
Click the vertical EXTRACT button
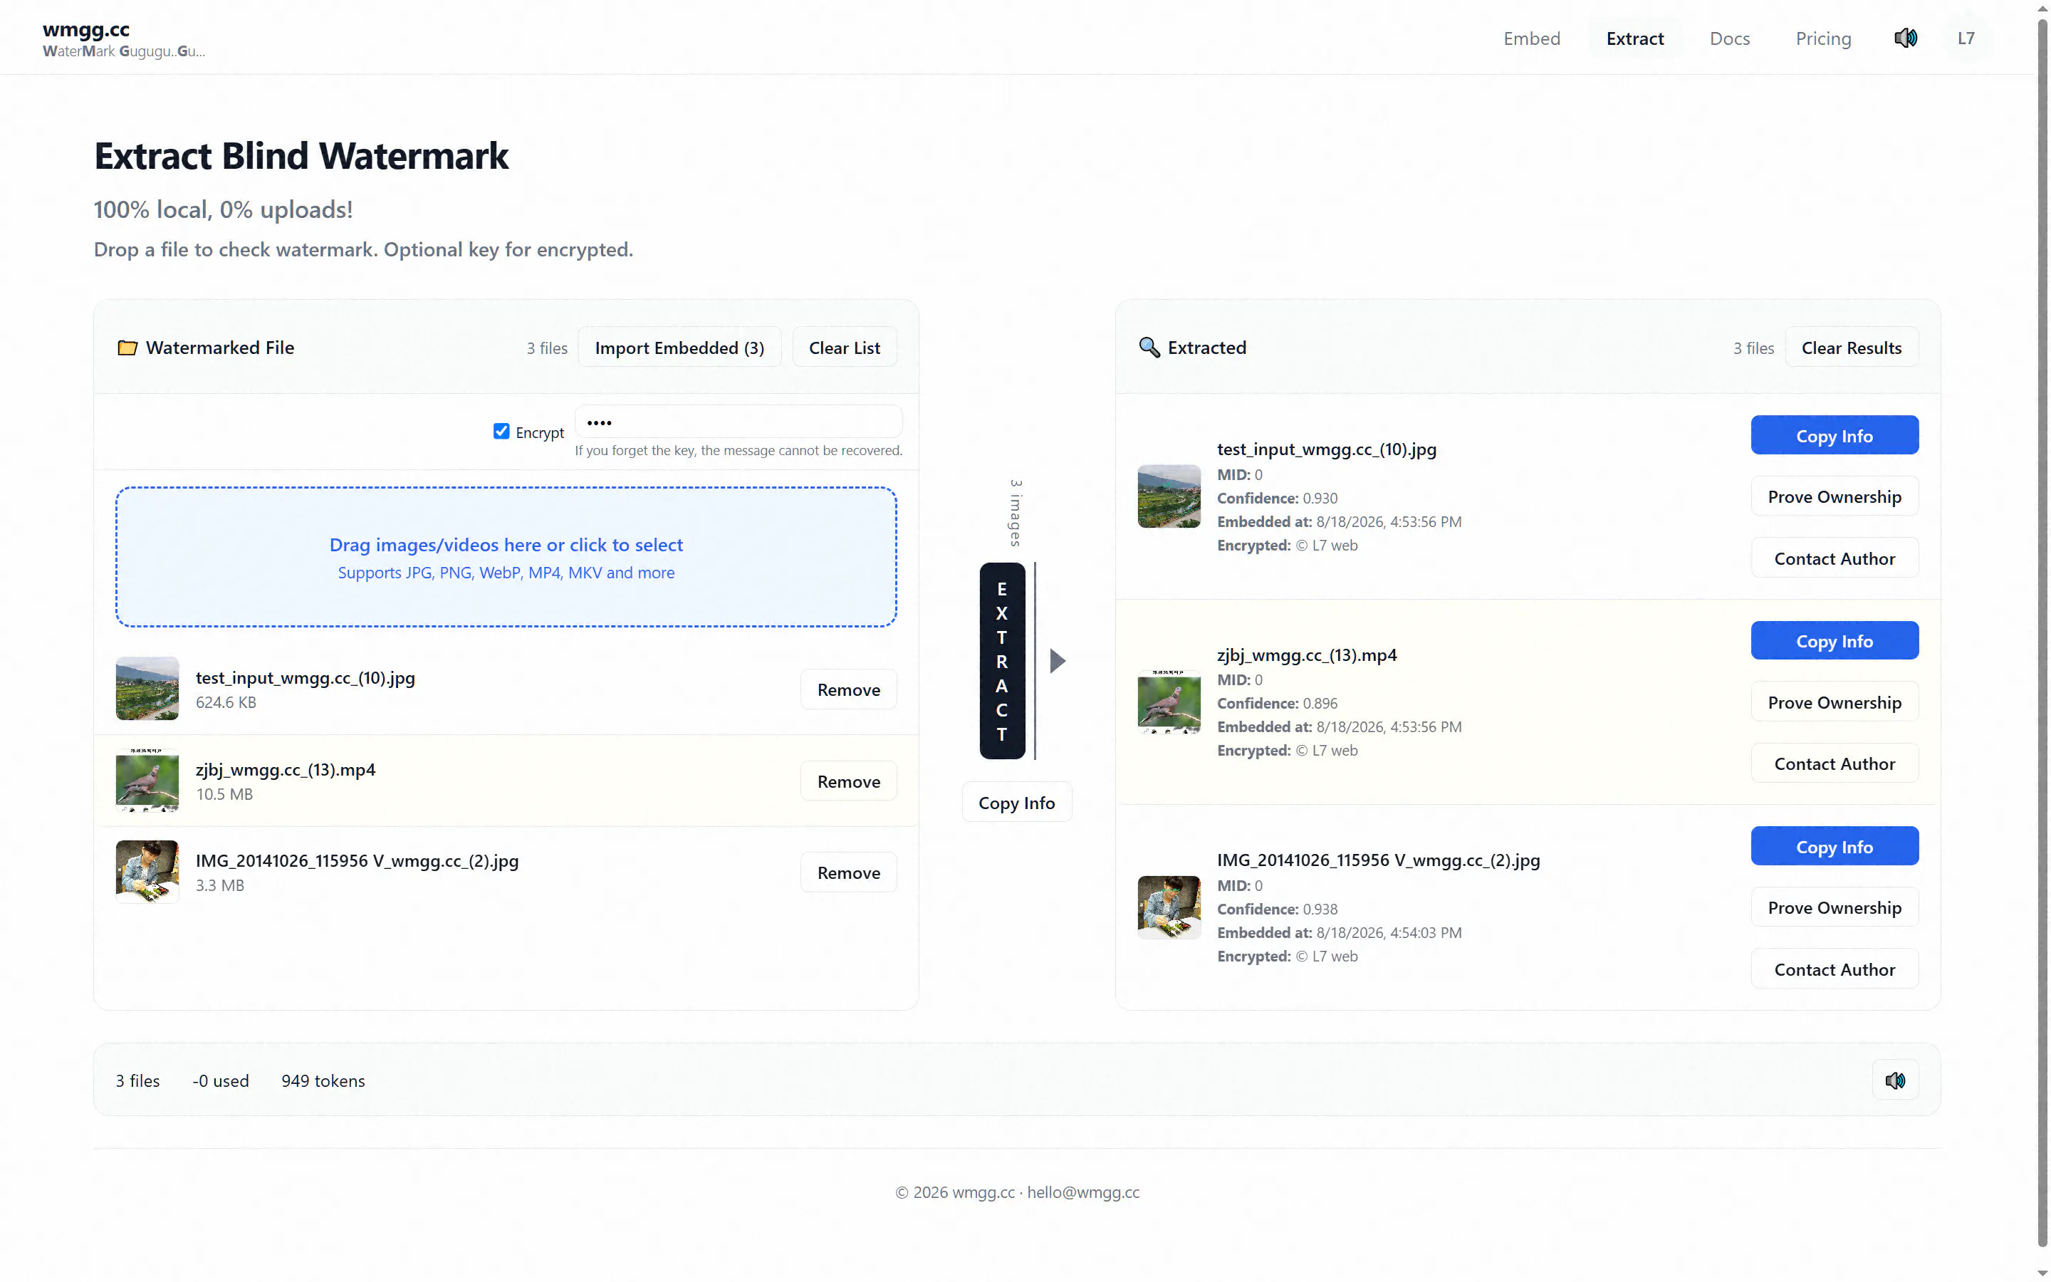point(1002,660)
